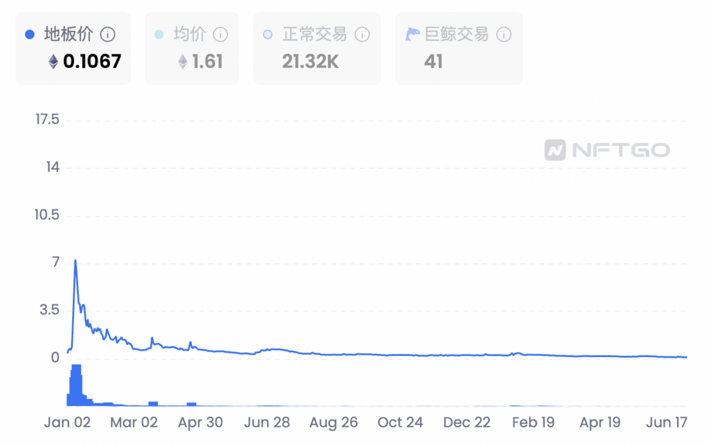Toggle the 均价 average price series
This screenshot has height=446, width=711.
189,35
